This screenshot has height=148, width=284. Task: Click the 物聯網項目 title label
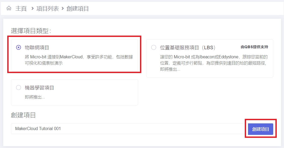point(37,48)
